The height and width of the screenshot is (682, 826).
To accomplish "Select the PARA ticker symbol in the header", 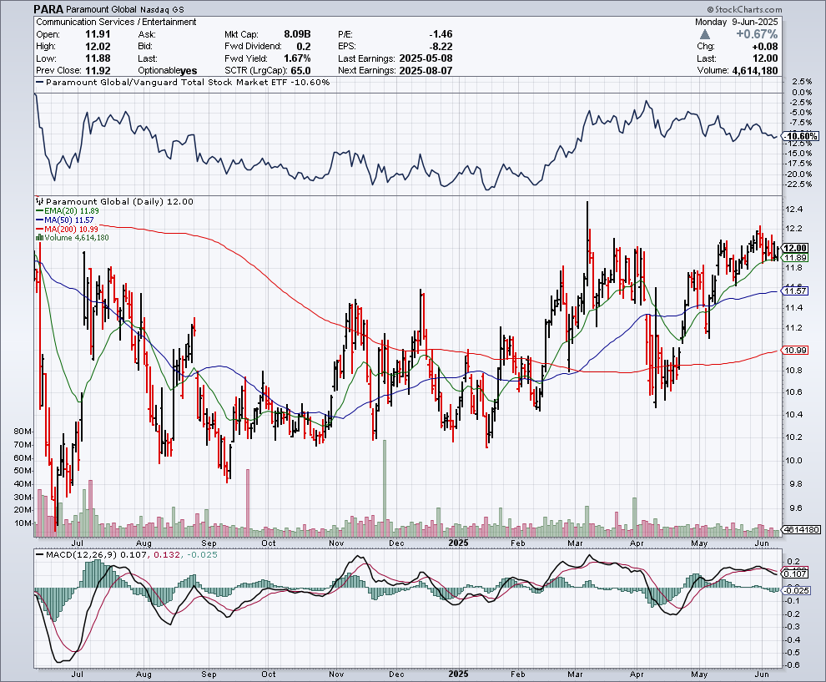I will point(48,9).
